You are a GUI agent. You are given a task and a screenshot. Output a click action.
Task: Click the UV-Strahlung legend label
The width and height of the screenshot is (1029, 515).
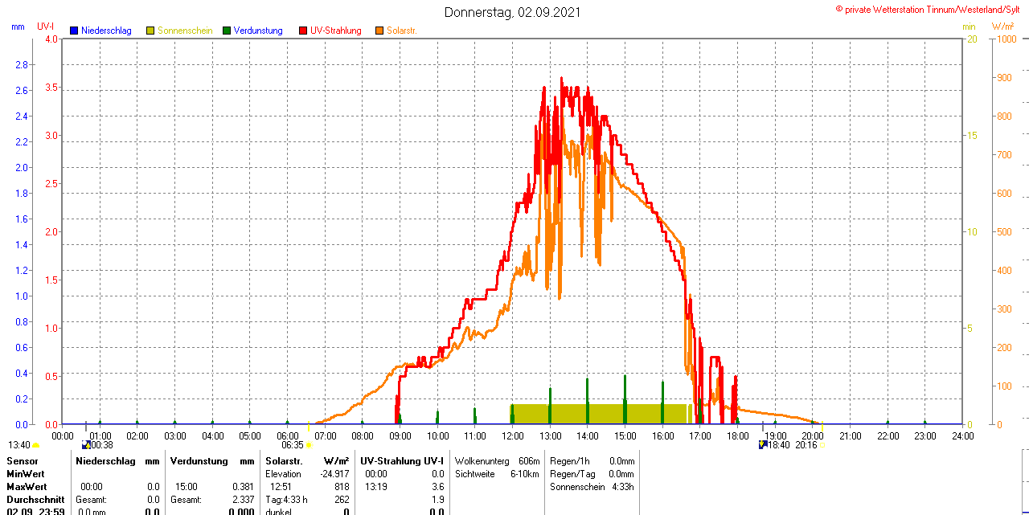[335, 31]
